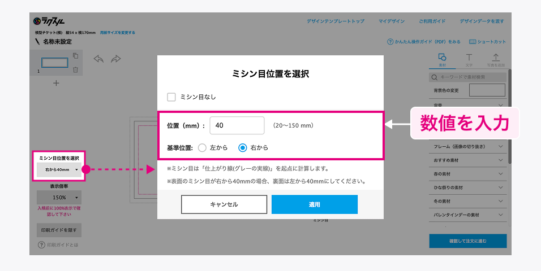Open the ミシン目位置 右から40mm dropdown

[59, 170]
